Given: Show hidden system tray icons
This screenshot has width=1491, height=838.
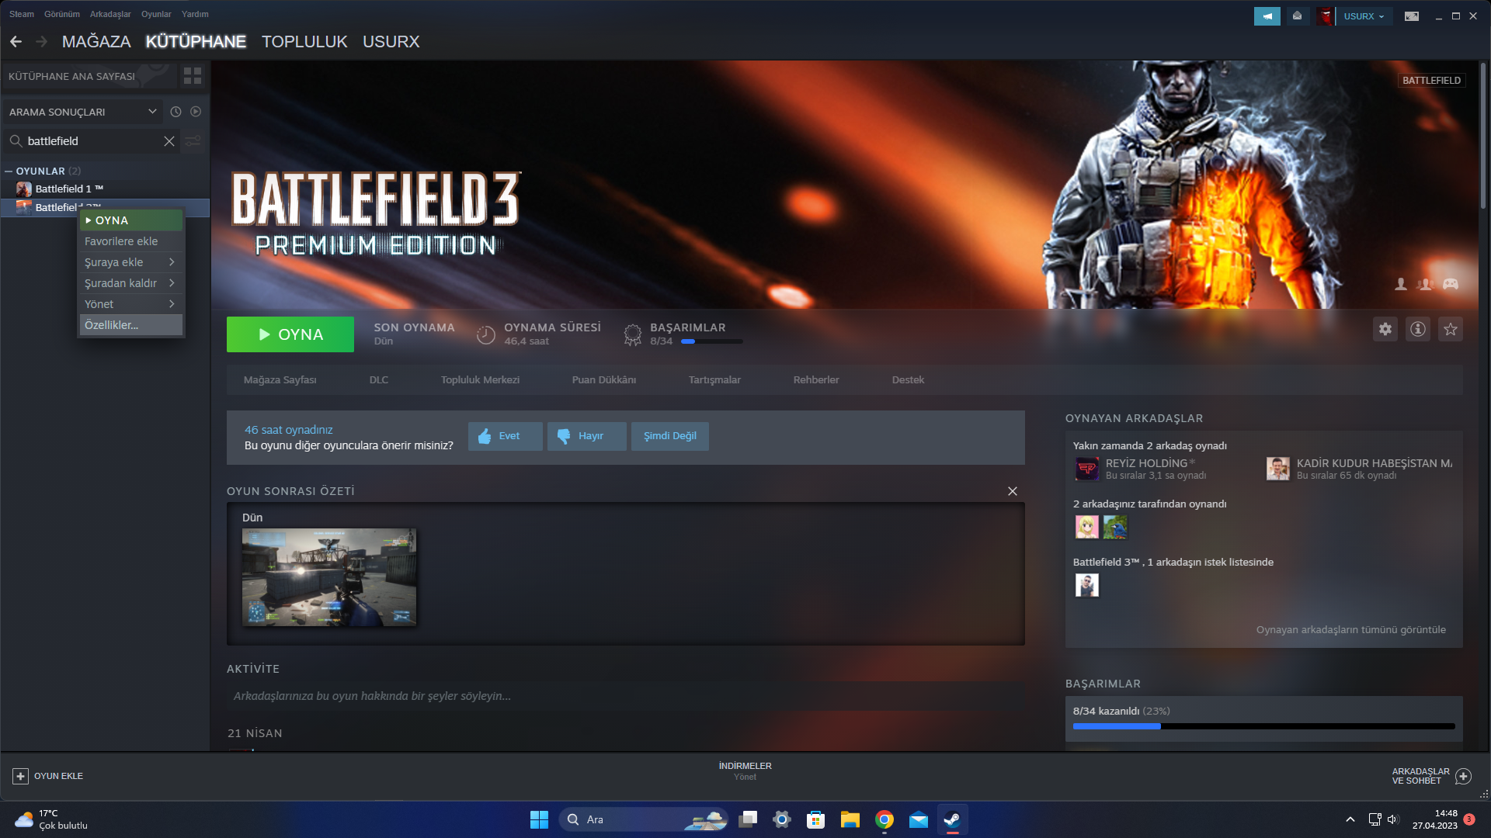Looking at the screenshot, I should pos(1350,819).
